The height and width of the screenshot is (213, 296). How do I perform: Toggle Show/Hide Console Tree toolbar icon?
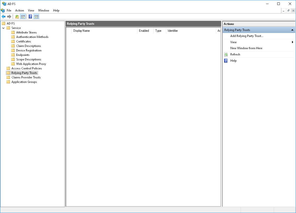(23, 17)
